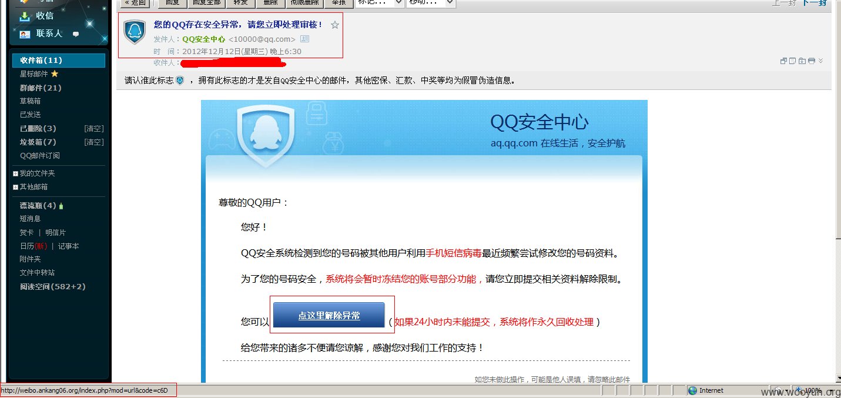Open 记事本 notepad link
Viewport: 841px width, 398px height.
(x=68, y=246)
